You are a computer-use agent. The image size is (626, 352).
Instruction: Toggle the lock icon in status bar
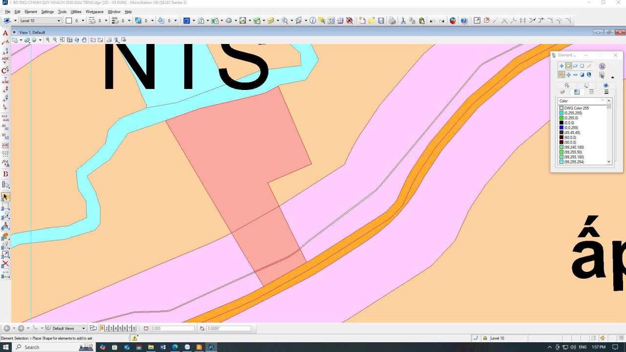485,338
